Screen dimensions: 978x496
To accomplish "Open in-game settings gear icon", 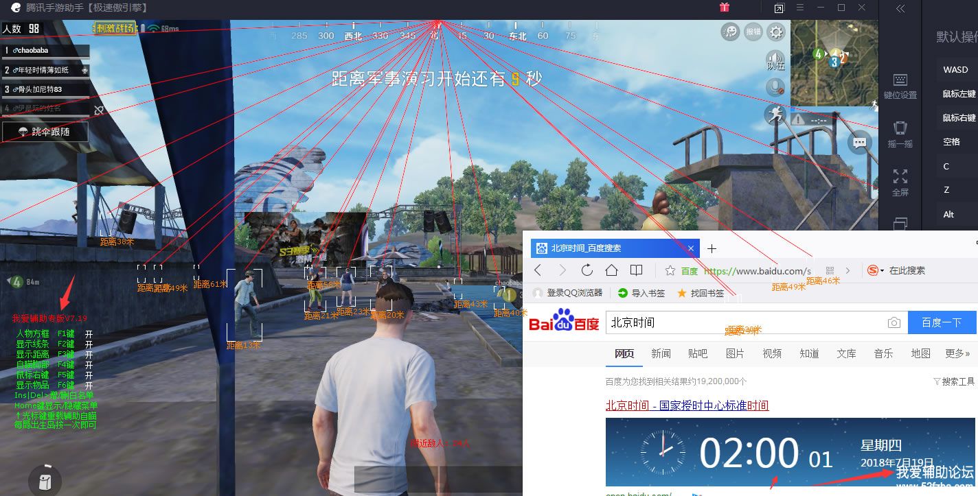I will pyautogui.click(x=776, y=32).
